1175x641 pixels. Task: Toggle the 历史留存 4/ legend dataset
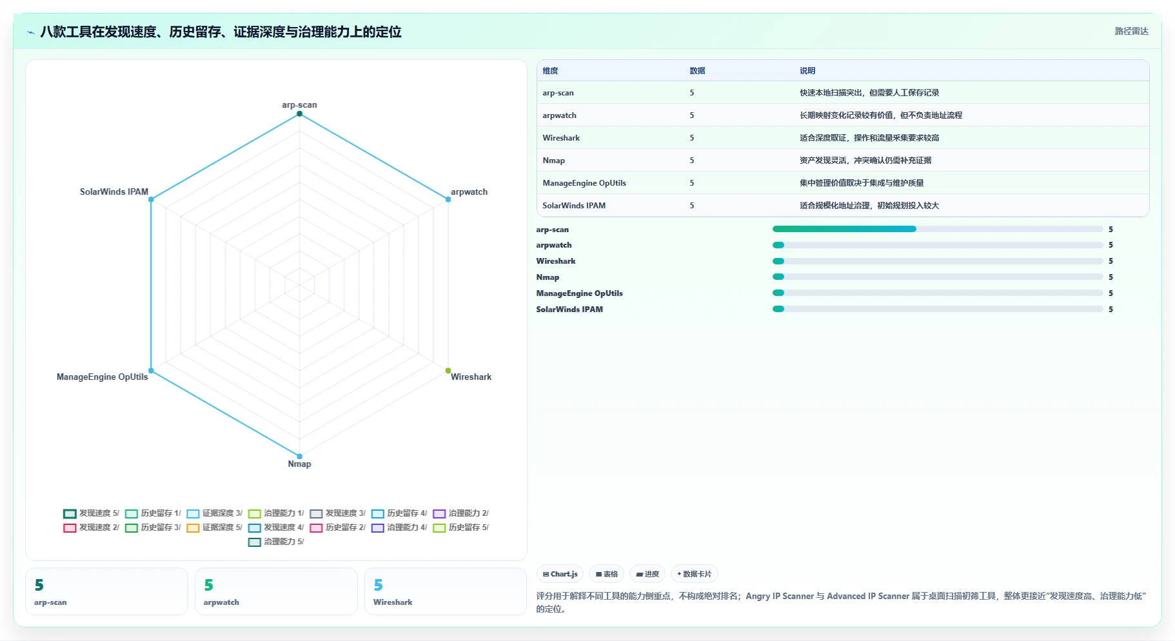tap(399, 513)
